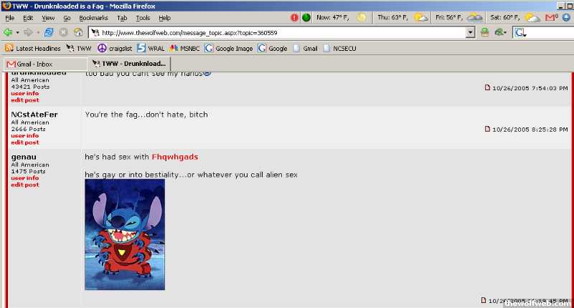Screen dimensions: 574x308
Task: Go to the Home page icon
Action: tap(78, 32)
